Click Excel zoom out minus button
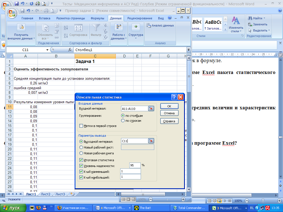The width and height of the screenshot is (283, 212). coord(151,199)
